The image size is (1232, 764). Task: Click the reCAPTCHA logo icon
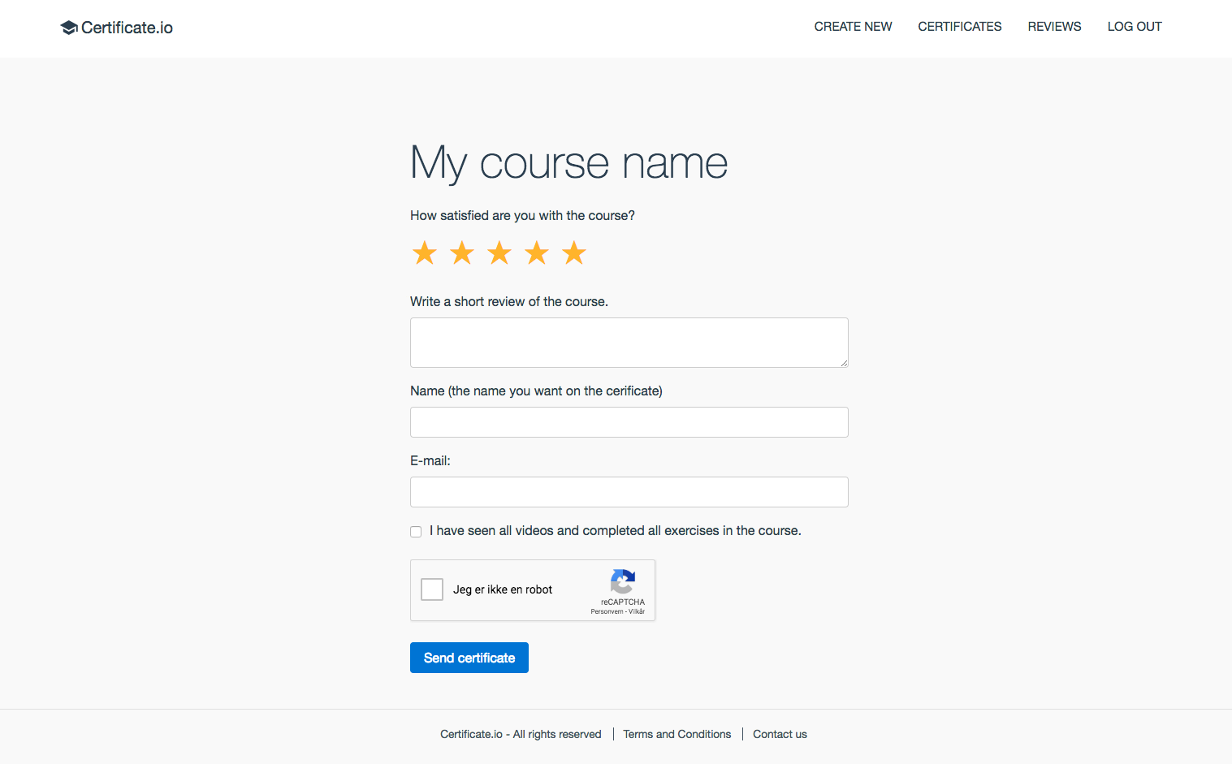tap(623, 581)
